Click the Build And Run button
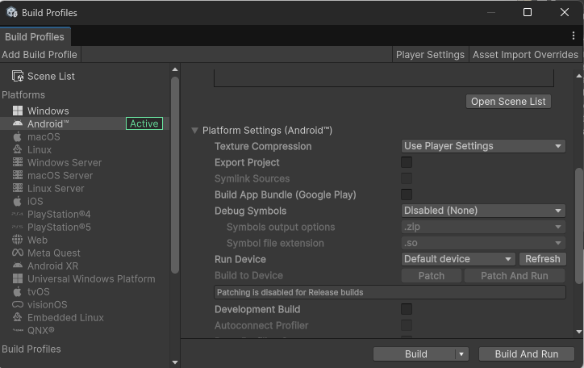The width and height of the screenshot is (584, 368). (x=526, y=354)
